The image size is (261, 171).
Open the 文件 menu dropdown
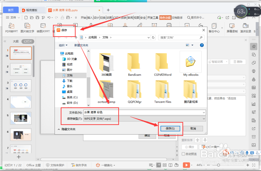point(13,17)
